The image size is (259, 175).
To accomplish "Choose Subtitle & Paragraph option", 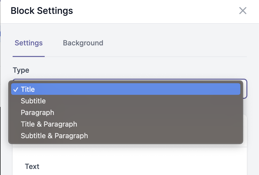I will pos(125,136).
